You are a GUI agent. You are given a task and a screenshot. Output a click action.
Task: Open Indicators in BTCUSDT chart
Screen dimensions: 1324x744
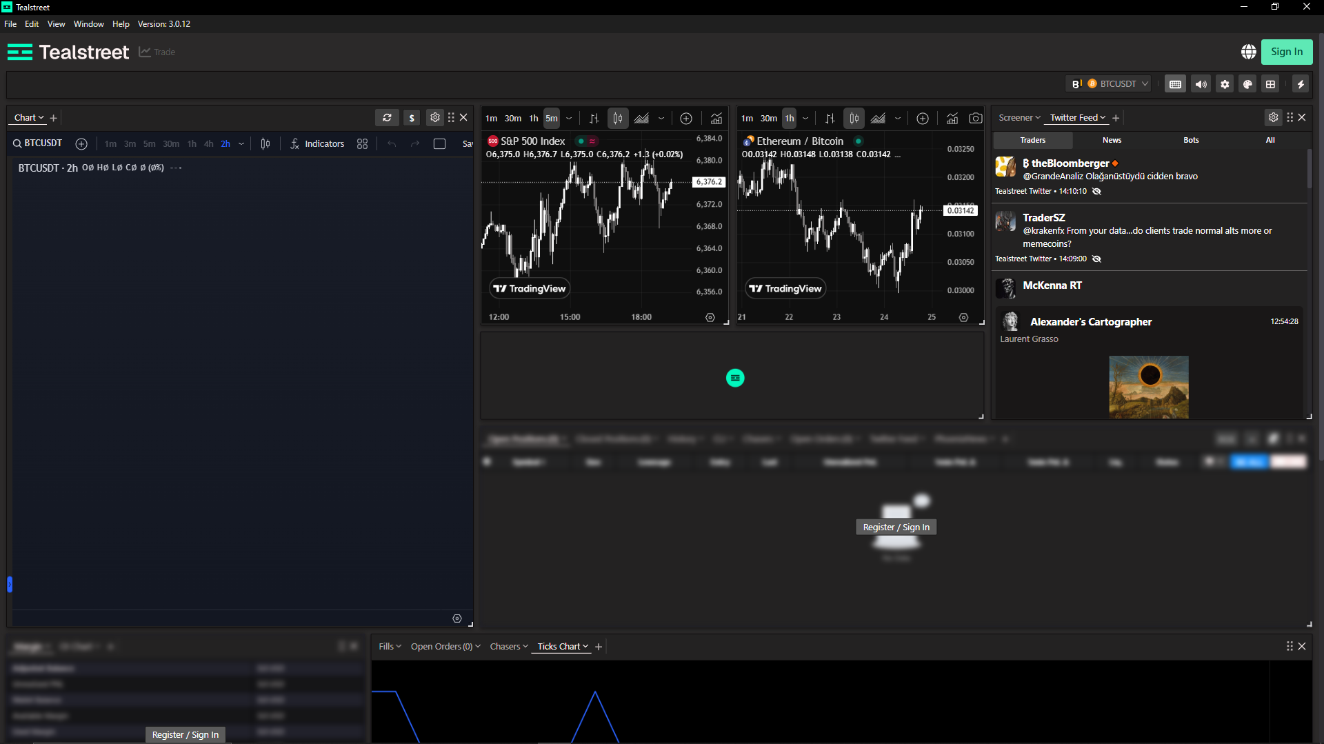(x=317, y=143)
